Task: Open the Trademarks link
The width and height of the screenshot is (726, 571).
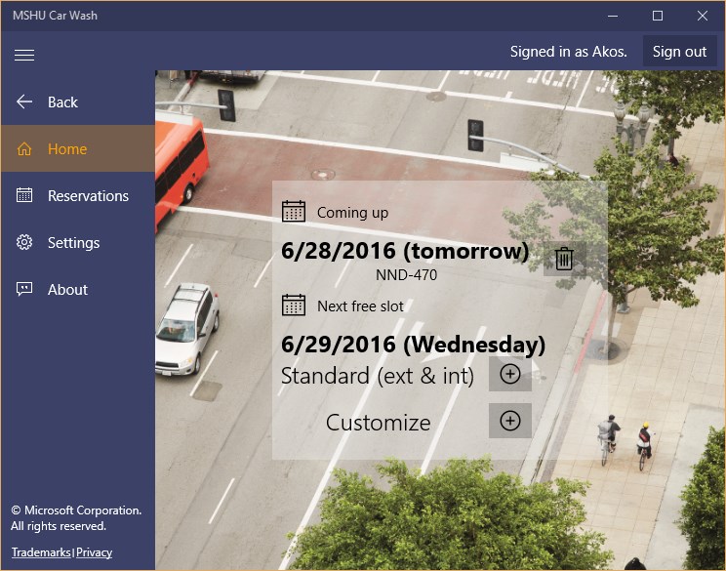Action: [x=41, y=552]
